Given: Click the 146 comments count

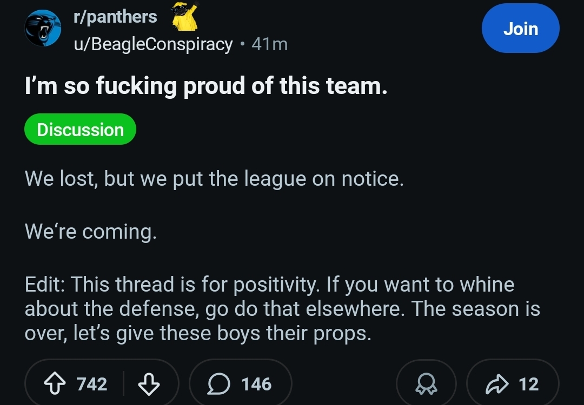Looking at the screenshot, I should 256,384.
